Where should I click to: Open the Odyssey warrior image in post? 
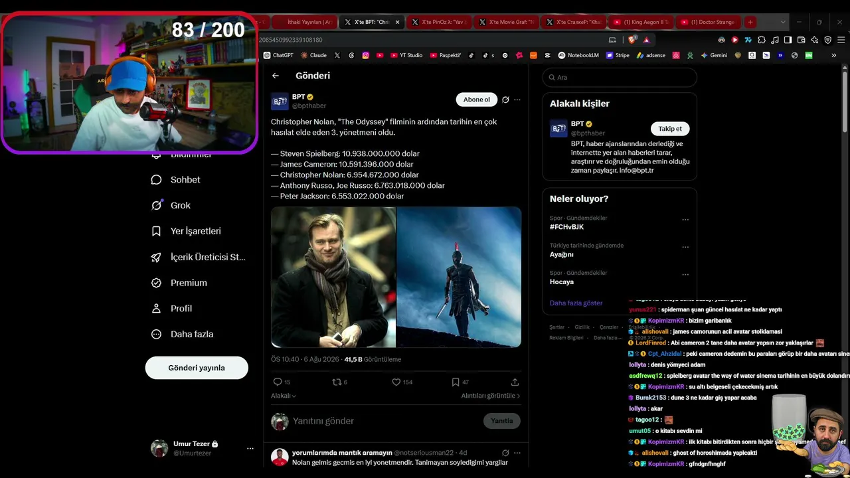coord(459,277)
